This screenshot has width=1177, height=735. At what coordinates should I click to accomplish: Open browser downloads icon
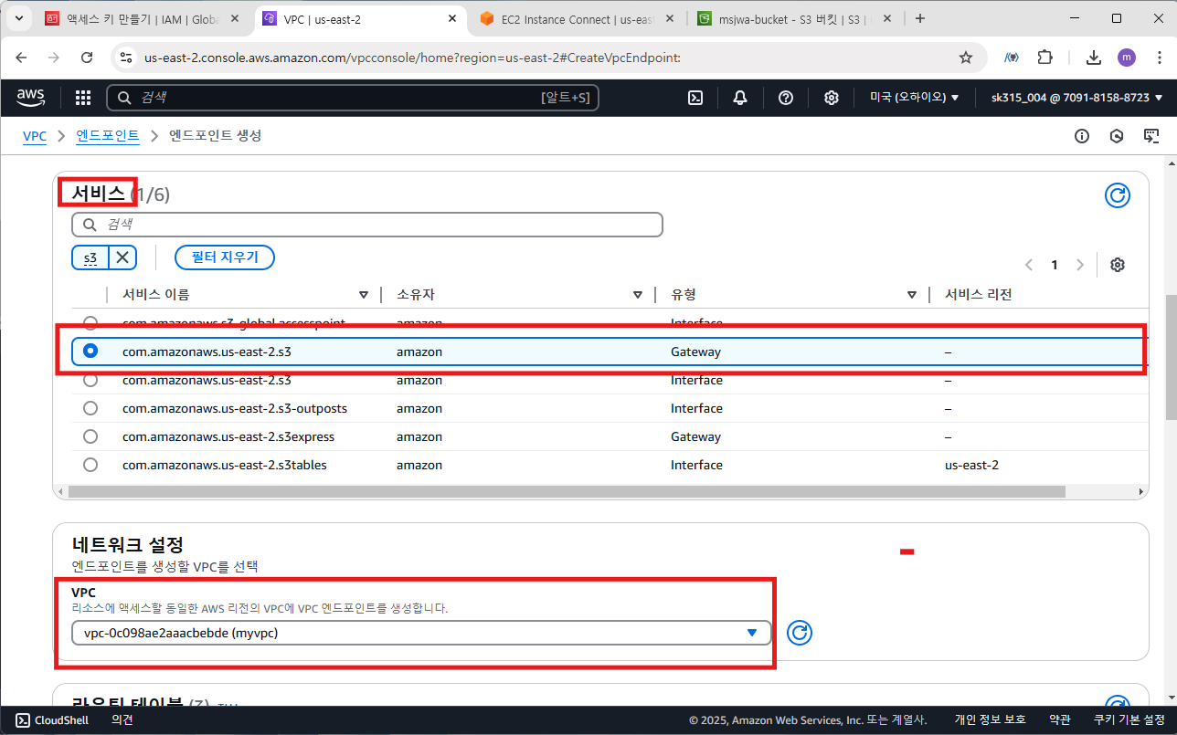pos(1093,58)
